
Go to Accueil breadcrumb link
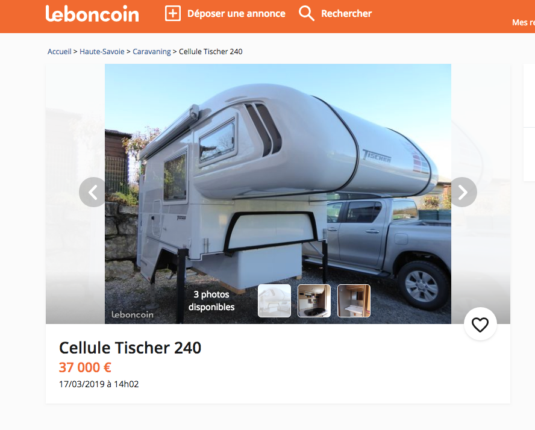[x=60, y=51]
